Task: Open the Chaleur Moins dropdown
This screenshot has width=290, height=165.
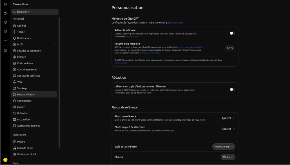Action: pyautogui.click(x=228, y=157)
